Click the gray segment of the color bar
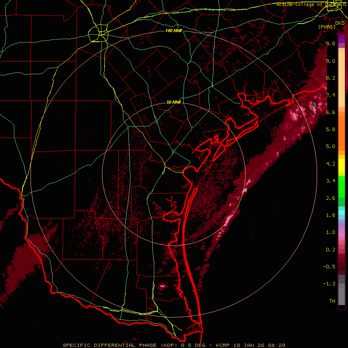348x348 pixels. [x=341, y=290]
